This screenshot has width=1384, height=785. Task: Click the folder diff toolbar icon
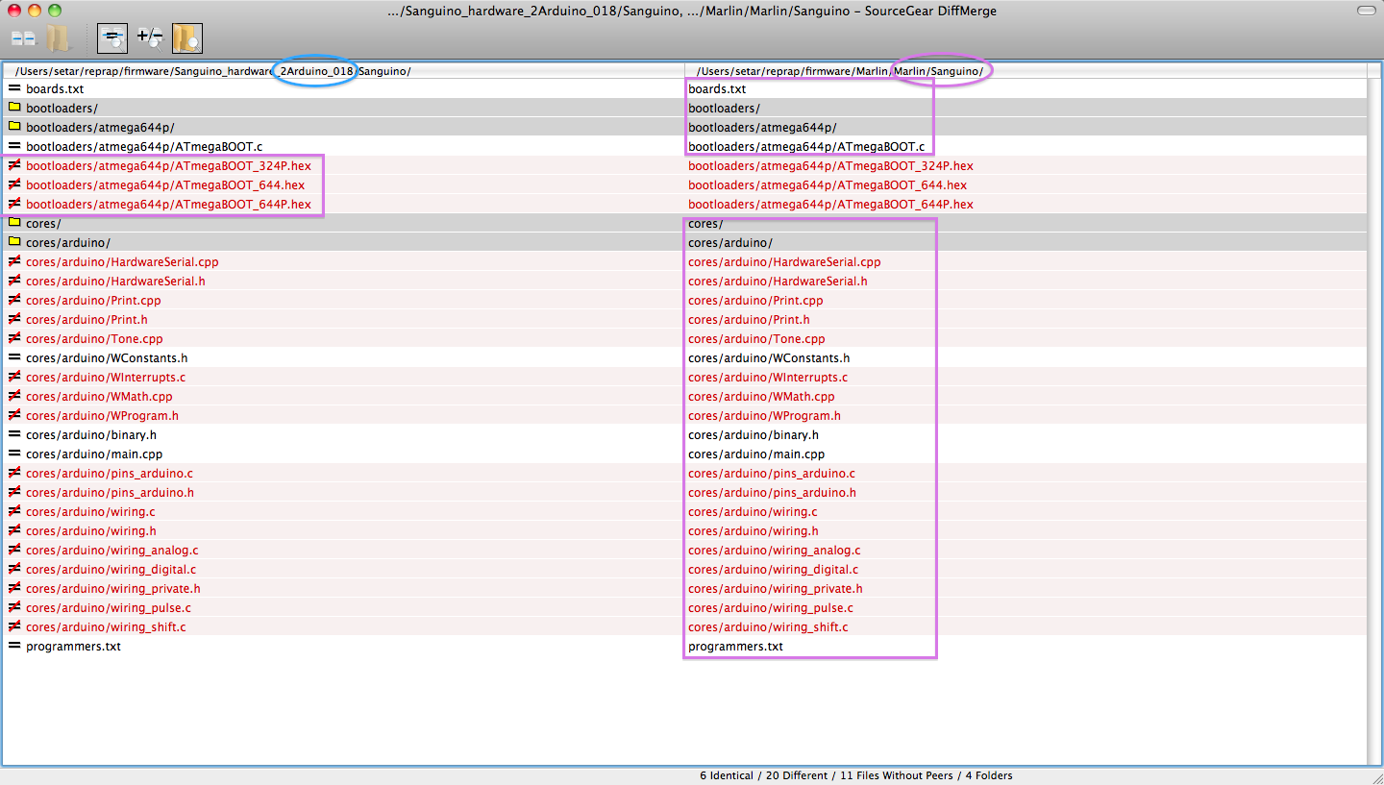[58, 38]
